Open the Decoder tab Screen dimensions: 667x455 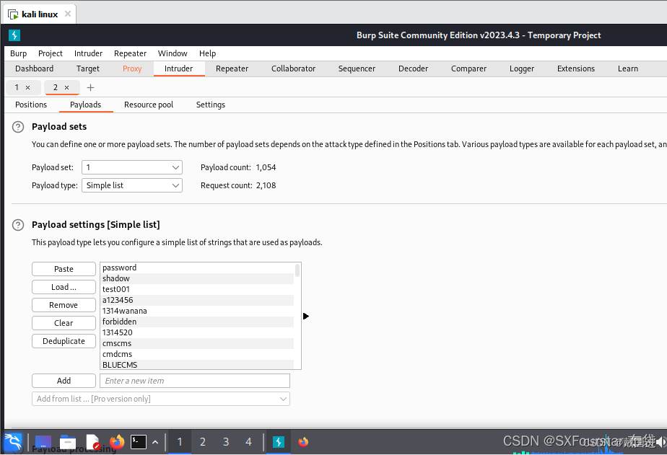click(x=413, y=69)
